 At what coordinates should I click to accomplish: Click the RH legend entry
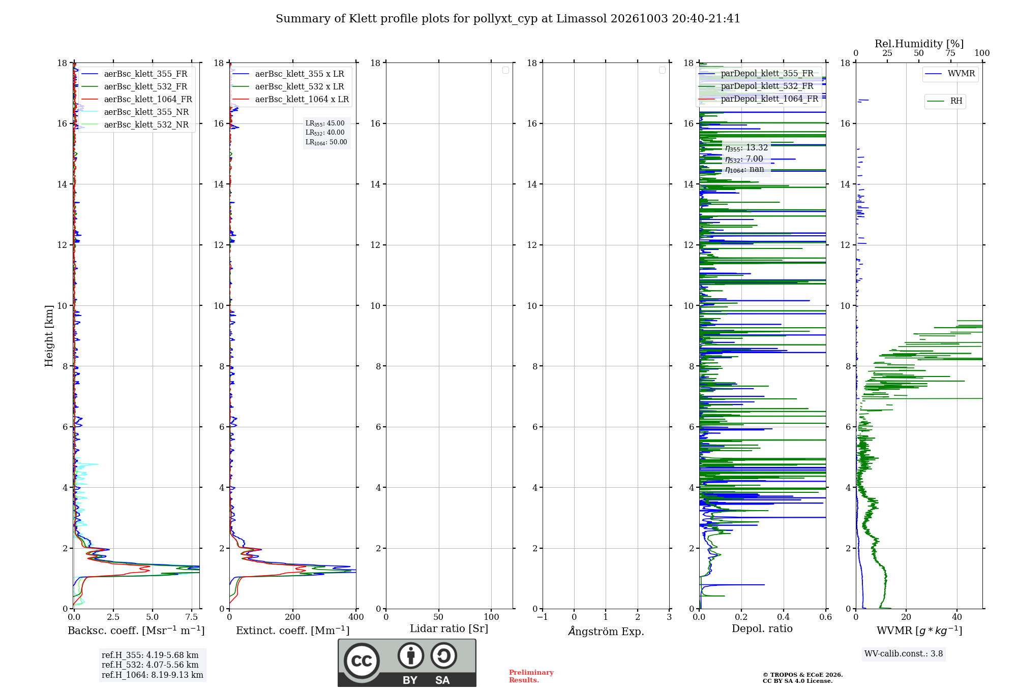945,101
